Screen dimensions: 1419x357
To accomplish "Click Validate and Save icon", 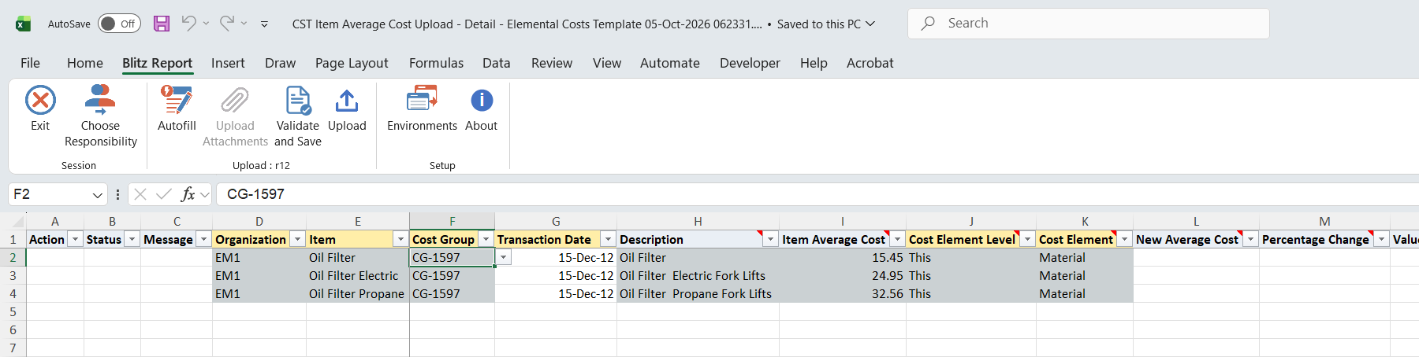I will point(298,101).
